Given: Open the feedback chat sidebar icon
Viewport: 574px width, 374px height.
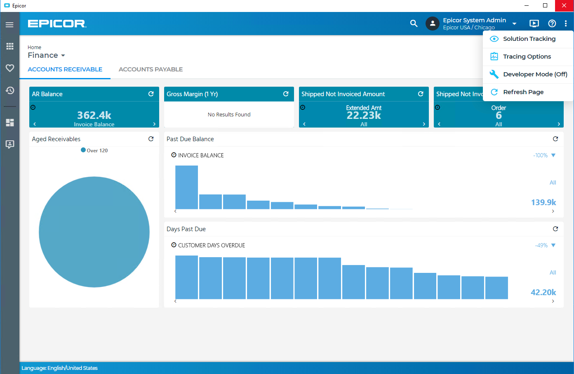Looking at the screenshot, I should (9, 144).
